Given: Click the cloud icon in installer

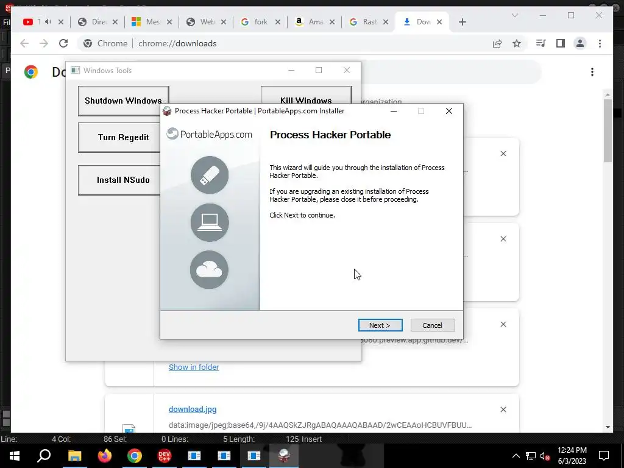Looking at the screenshot, I should click(x=210, y=270).
